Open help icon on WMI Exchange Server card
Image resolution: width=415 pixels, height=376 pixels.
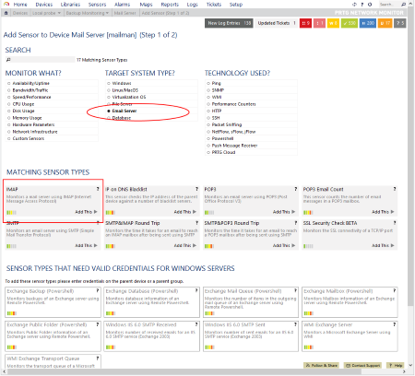point(395,324)
